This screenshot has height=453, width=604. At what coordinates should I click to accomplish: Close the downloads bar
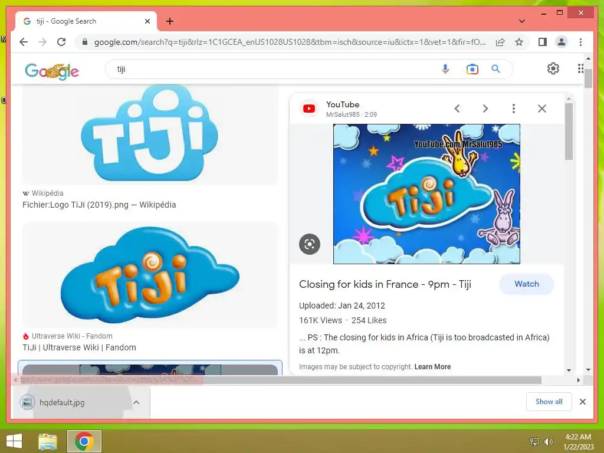coord(582,402)
